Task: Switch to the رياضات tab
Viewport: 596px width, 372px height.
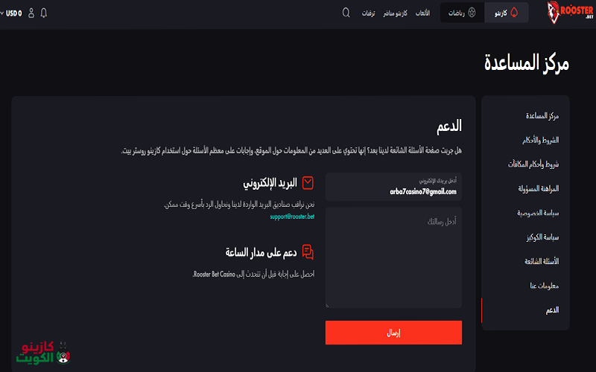Action: 462,13
